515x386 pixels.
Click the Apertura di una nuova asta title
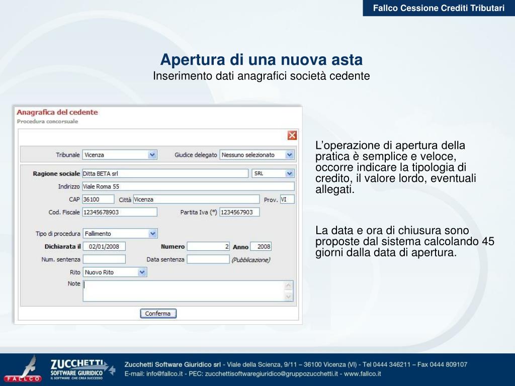pyautogui.click(x=262, y=59)
